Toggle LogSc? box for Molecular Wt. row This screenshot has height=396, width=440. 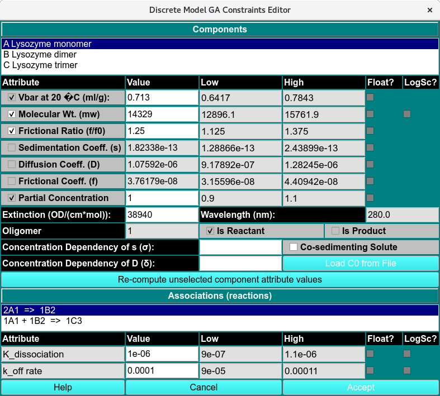click(x=407, y=114)
